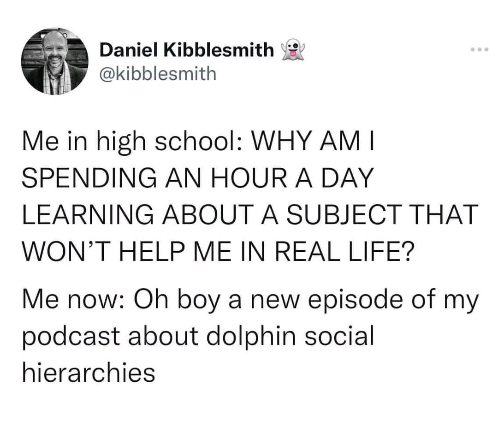Open the three-dot more options menu

tap(480, 49)
